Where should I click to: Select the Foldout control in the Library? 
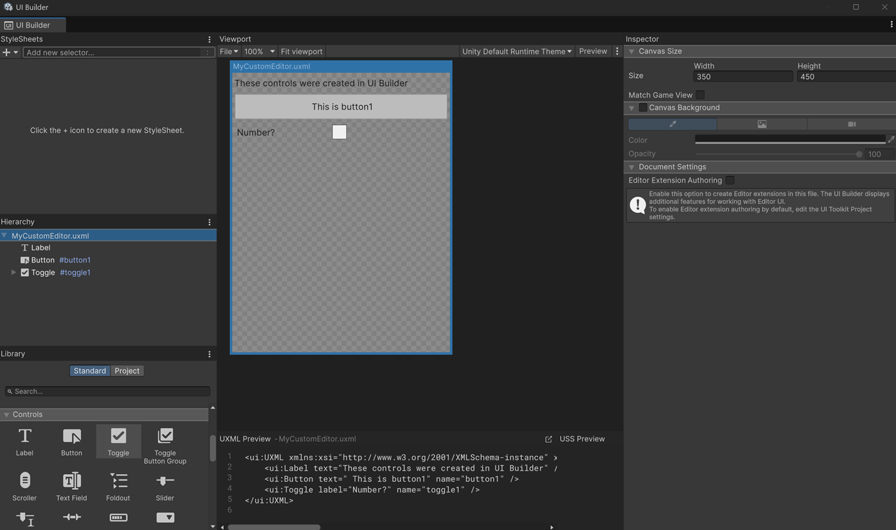click(x=119, y=487)
